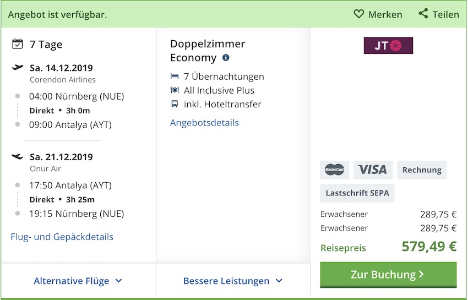Open the Angebotsdetails link

click(204, 123)
